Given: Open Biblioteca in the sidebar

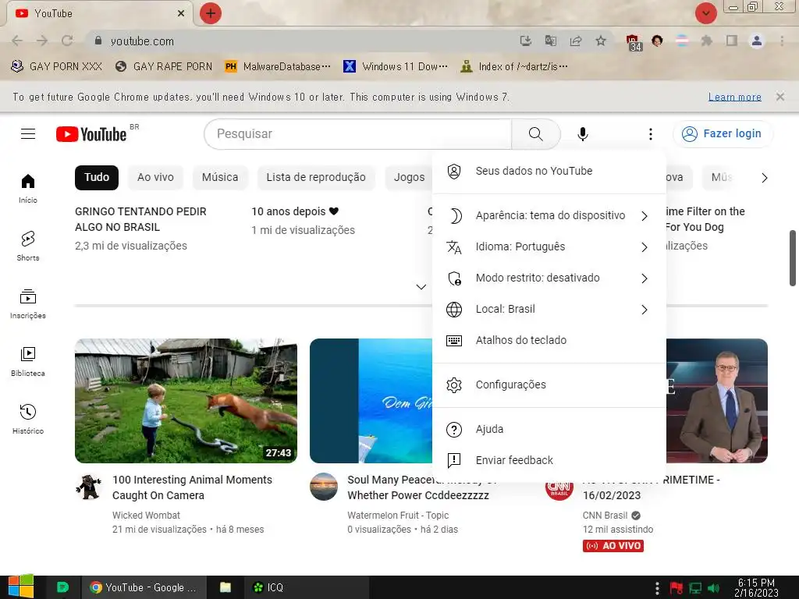Looking at the screenshot, I should tap(28, 361).
